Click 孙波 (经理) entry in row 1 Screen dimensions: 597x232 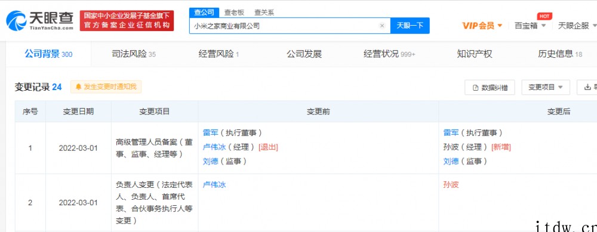coord(466,147)
